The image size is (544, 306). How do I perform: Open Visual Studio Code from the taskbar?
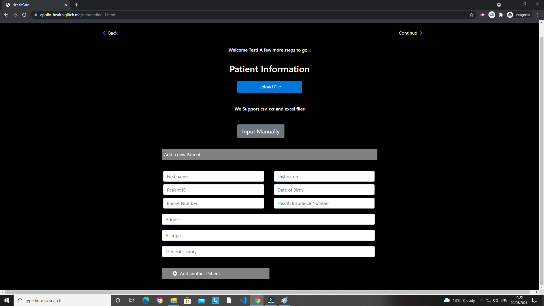(x=243, y=300)
